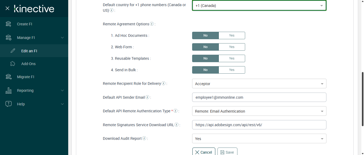Screen dimensions: 364x155
Task: Click info icon beside Remote Agreement Options
Action: click(152, 24)
